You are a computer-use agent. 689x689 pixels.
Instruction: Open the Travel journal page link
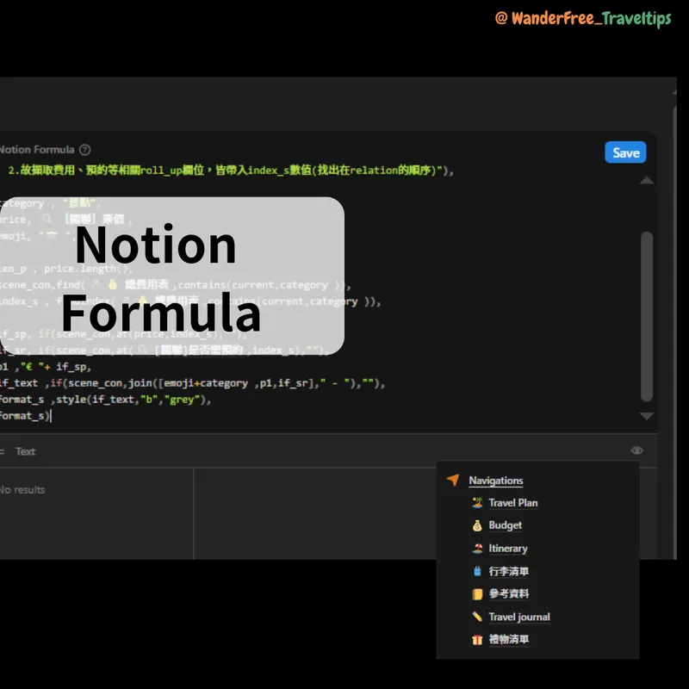[x=519, y=617]
